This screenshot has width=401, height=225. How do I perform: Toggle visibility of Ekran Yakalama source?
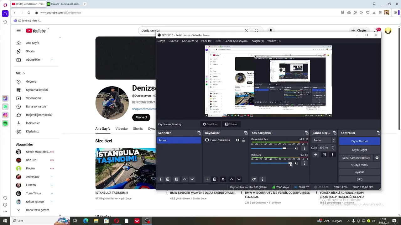pos(237,140)
